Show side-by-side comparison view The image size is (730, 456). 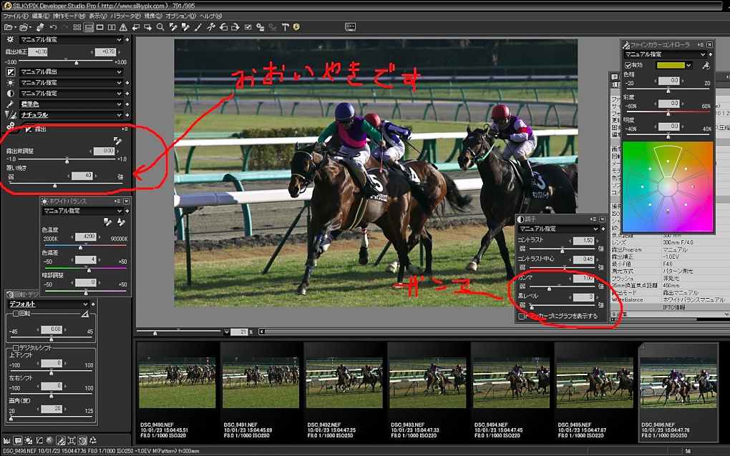[112, 27]
